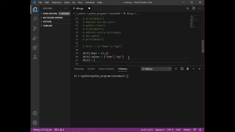This screenshot has height=132, width=235.
Task: Open the Extensions view
Action: point(35,47)
